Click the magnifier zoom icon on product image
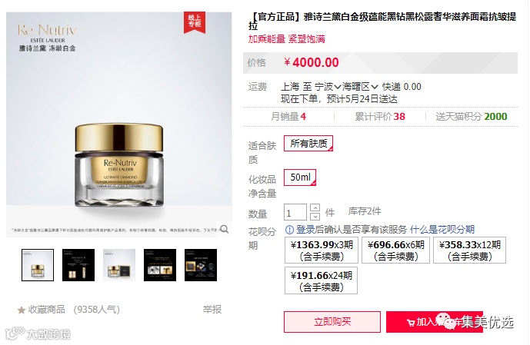 point(224,229)
